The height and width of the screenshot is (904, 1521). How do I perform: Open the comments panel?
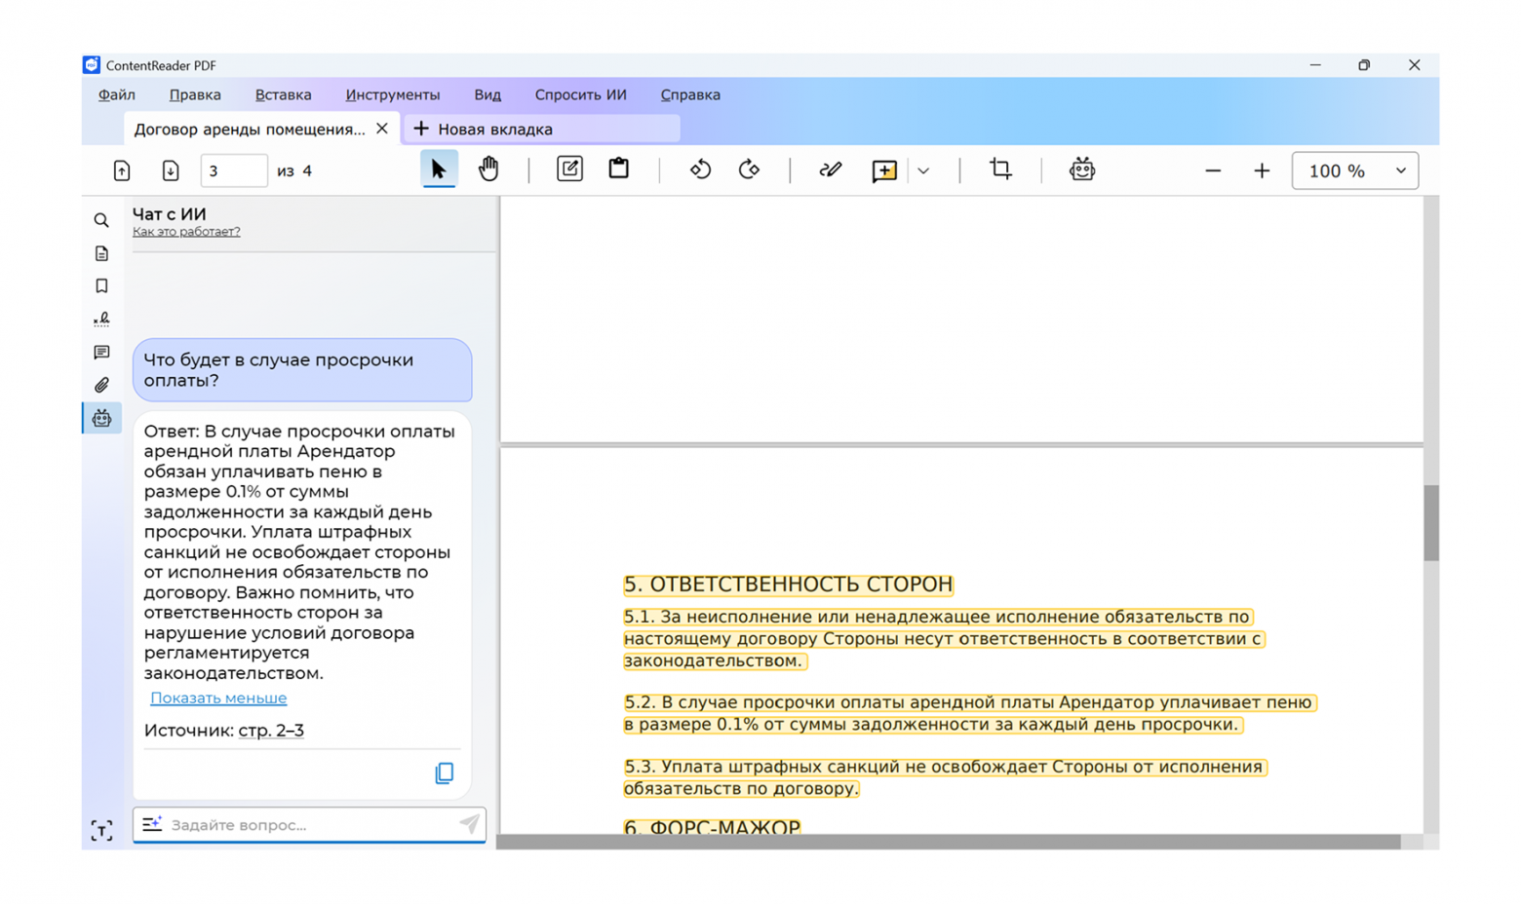tap(100, 352)
